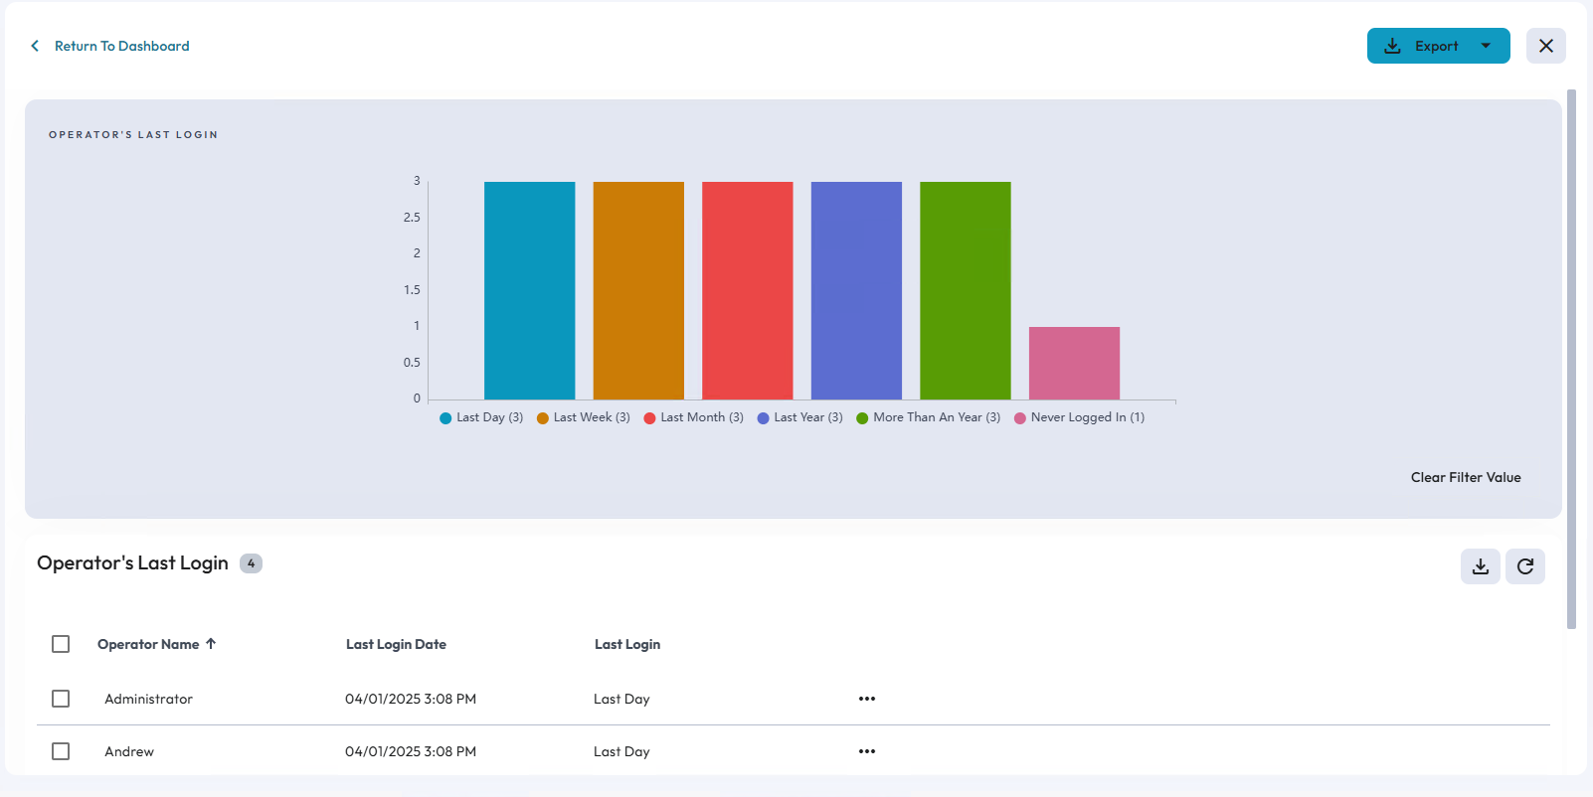The width and height of the screenshot is (1593, 797).
Task: Click the back chevron beside Return To Dashboard
Action: click(x=35, y=46)
